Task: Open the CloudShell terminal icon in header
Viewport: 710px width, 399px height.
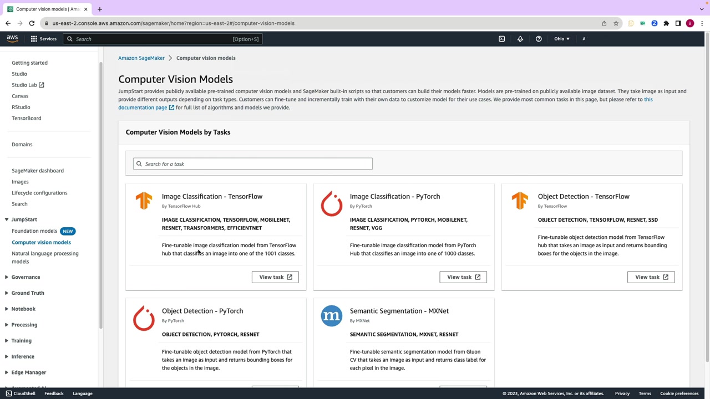Action: (501, 39)
